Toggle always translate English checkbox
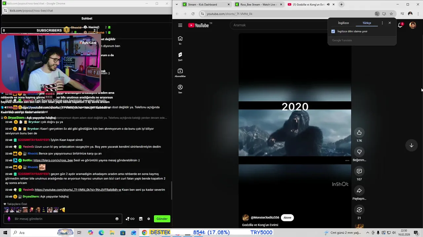Screen dimensions: 423x237 (333, 31)
